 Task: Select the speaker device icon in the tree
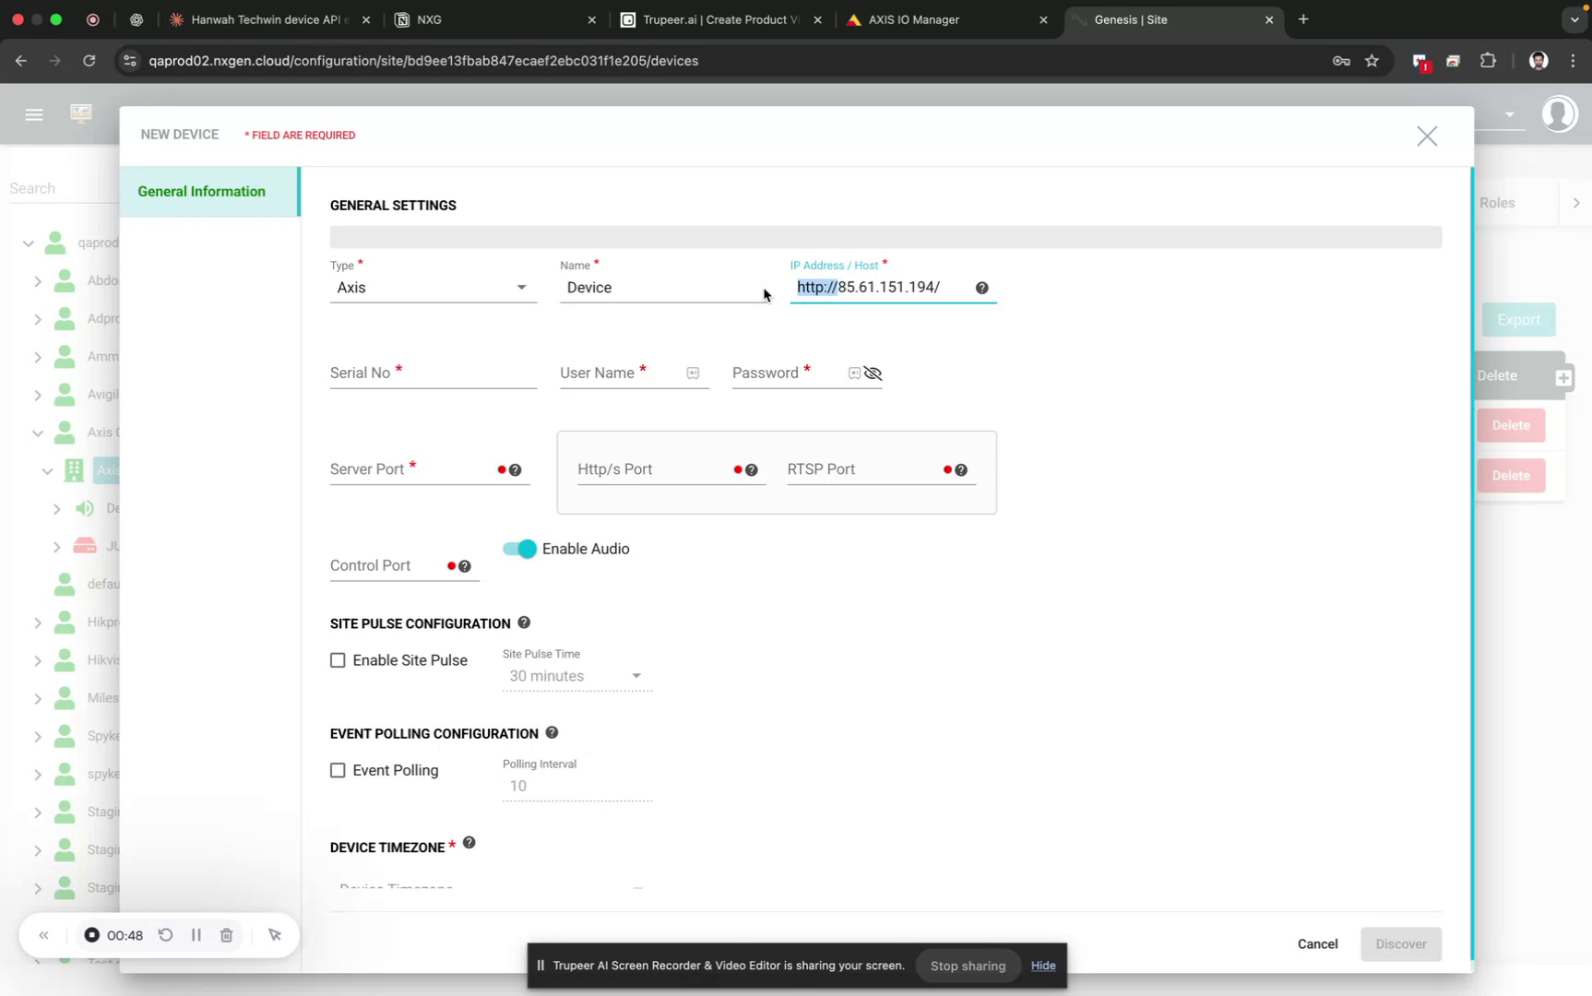[85, 508]
